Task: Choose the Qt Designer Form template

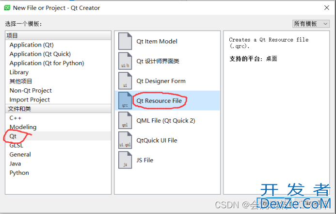Action: pyautogui.click(x=167, y=81)
